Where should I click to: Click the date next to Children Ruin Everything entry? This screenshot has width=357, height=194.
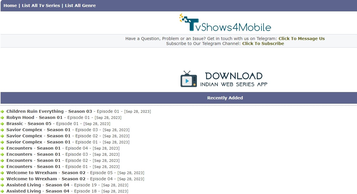click(x=138, y=112)
